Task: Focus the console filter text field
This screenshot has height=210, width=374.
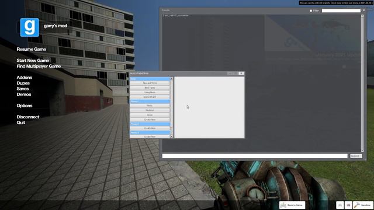Action: click(x=341, y=10)
